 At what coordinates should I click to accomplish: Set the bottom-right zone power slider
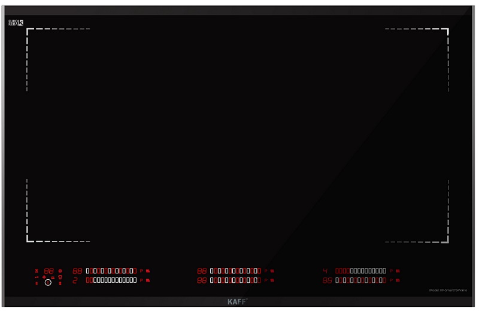coord(360,280)
